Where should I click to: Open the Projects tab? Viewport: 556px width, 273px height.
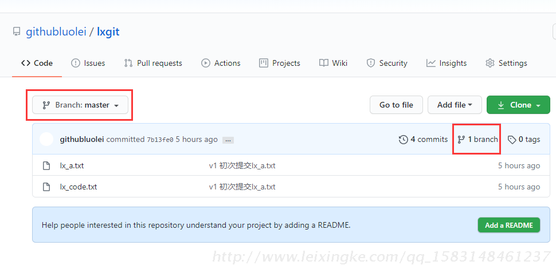(279, 64)
